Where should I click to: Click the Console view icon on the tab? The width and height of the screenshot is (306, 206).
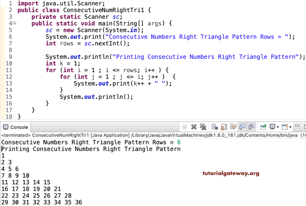click(6, 127)
